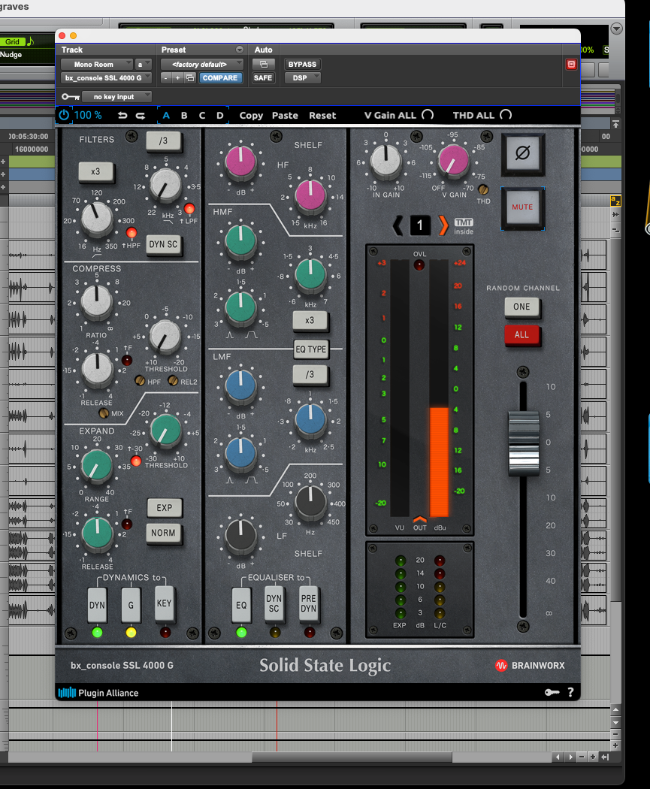
Task: Toggle the plugin power button
Action: pos(64,115)
